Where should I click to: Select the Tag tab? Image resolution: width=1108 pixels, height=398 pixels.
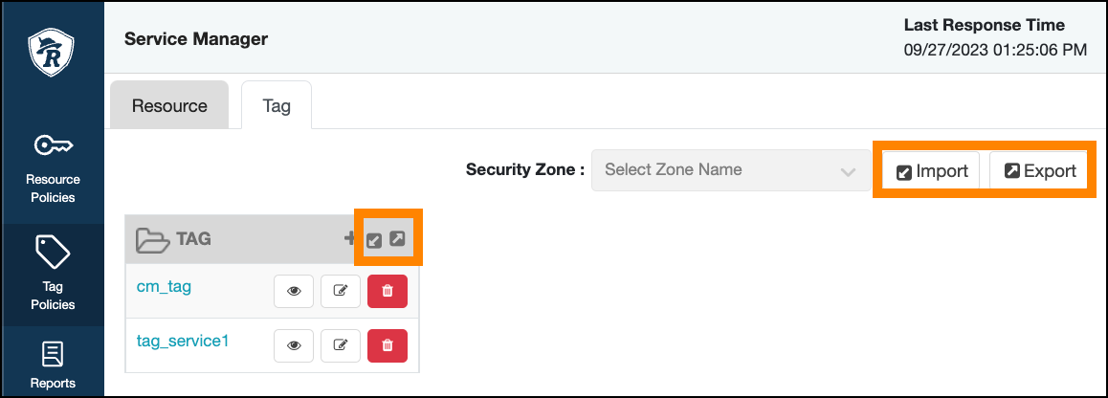277,105
